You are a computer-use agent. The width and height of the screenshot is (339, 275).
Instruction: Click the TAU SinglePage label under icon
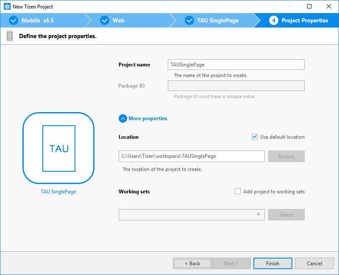tap(58, 192)
